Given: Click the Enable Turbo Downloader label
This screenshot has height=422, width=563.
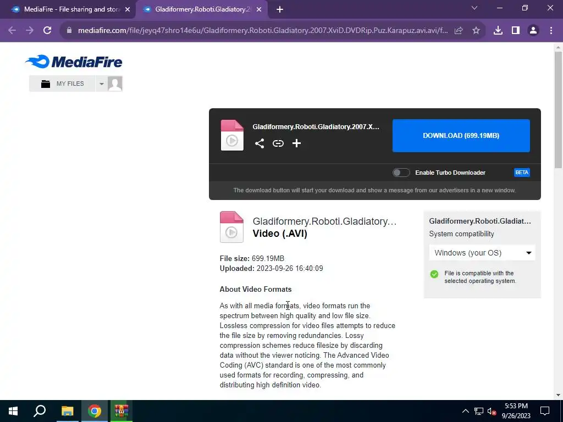Looking at the screenshot, I should click(450, 173).
